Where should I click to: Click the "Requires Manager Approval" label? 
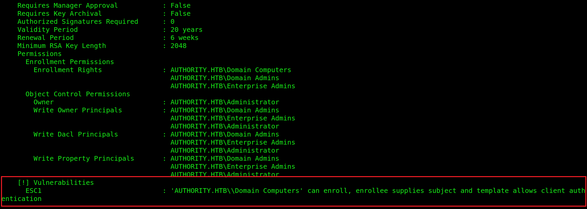tap(67, 6)
